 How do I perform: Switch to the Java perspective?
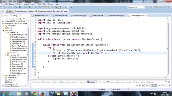click(64, 11)
